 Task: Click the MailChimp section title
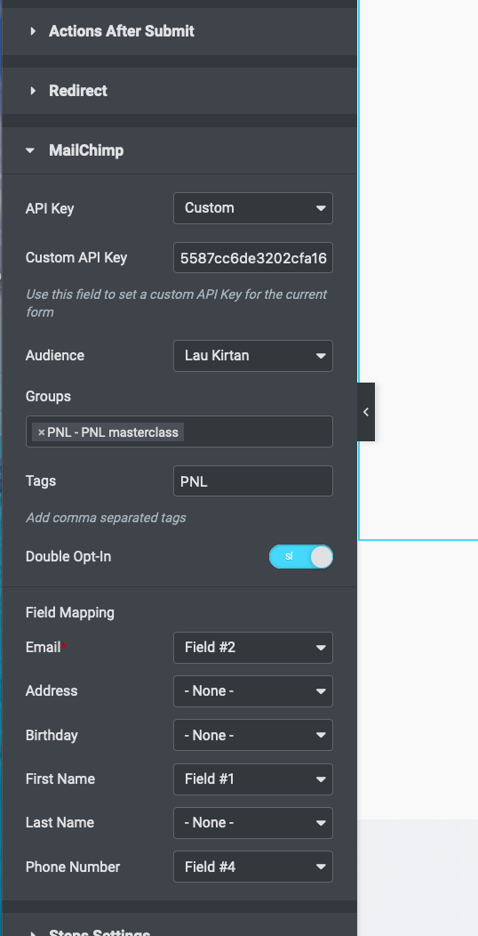pyautogui.click(x=86, y=150)
